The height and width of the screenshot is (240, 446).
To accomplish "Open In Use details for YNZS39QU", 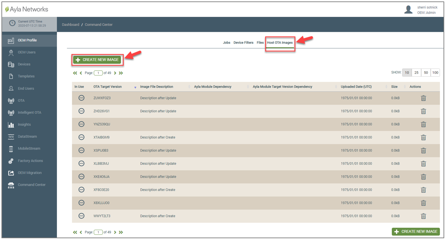I will tap(81, 124).
